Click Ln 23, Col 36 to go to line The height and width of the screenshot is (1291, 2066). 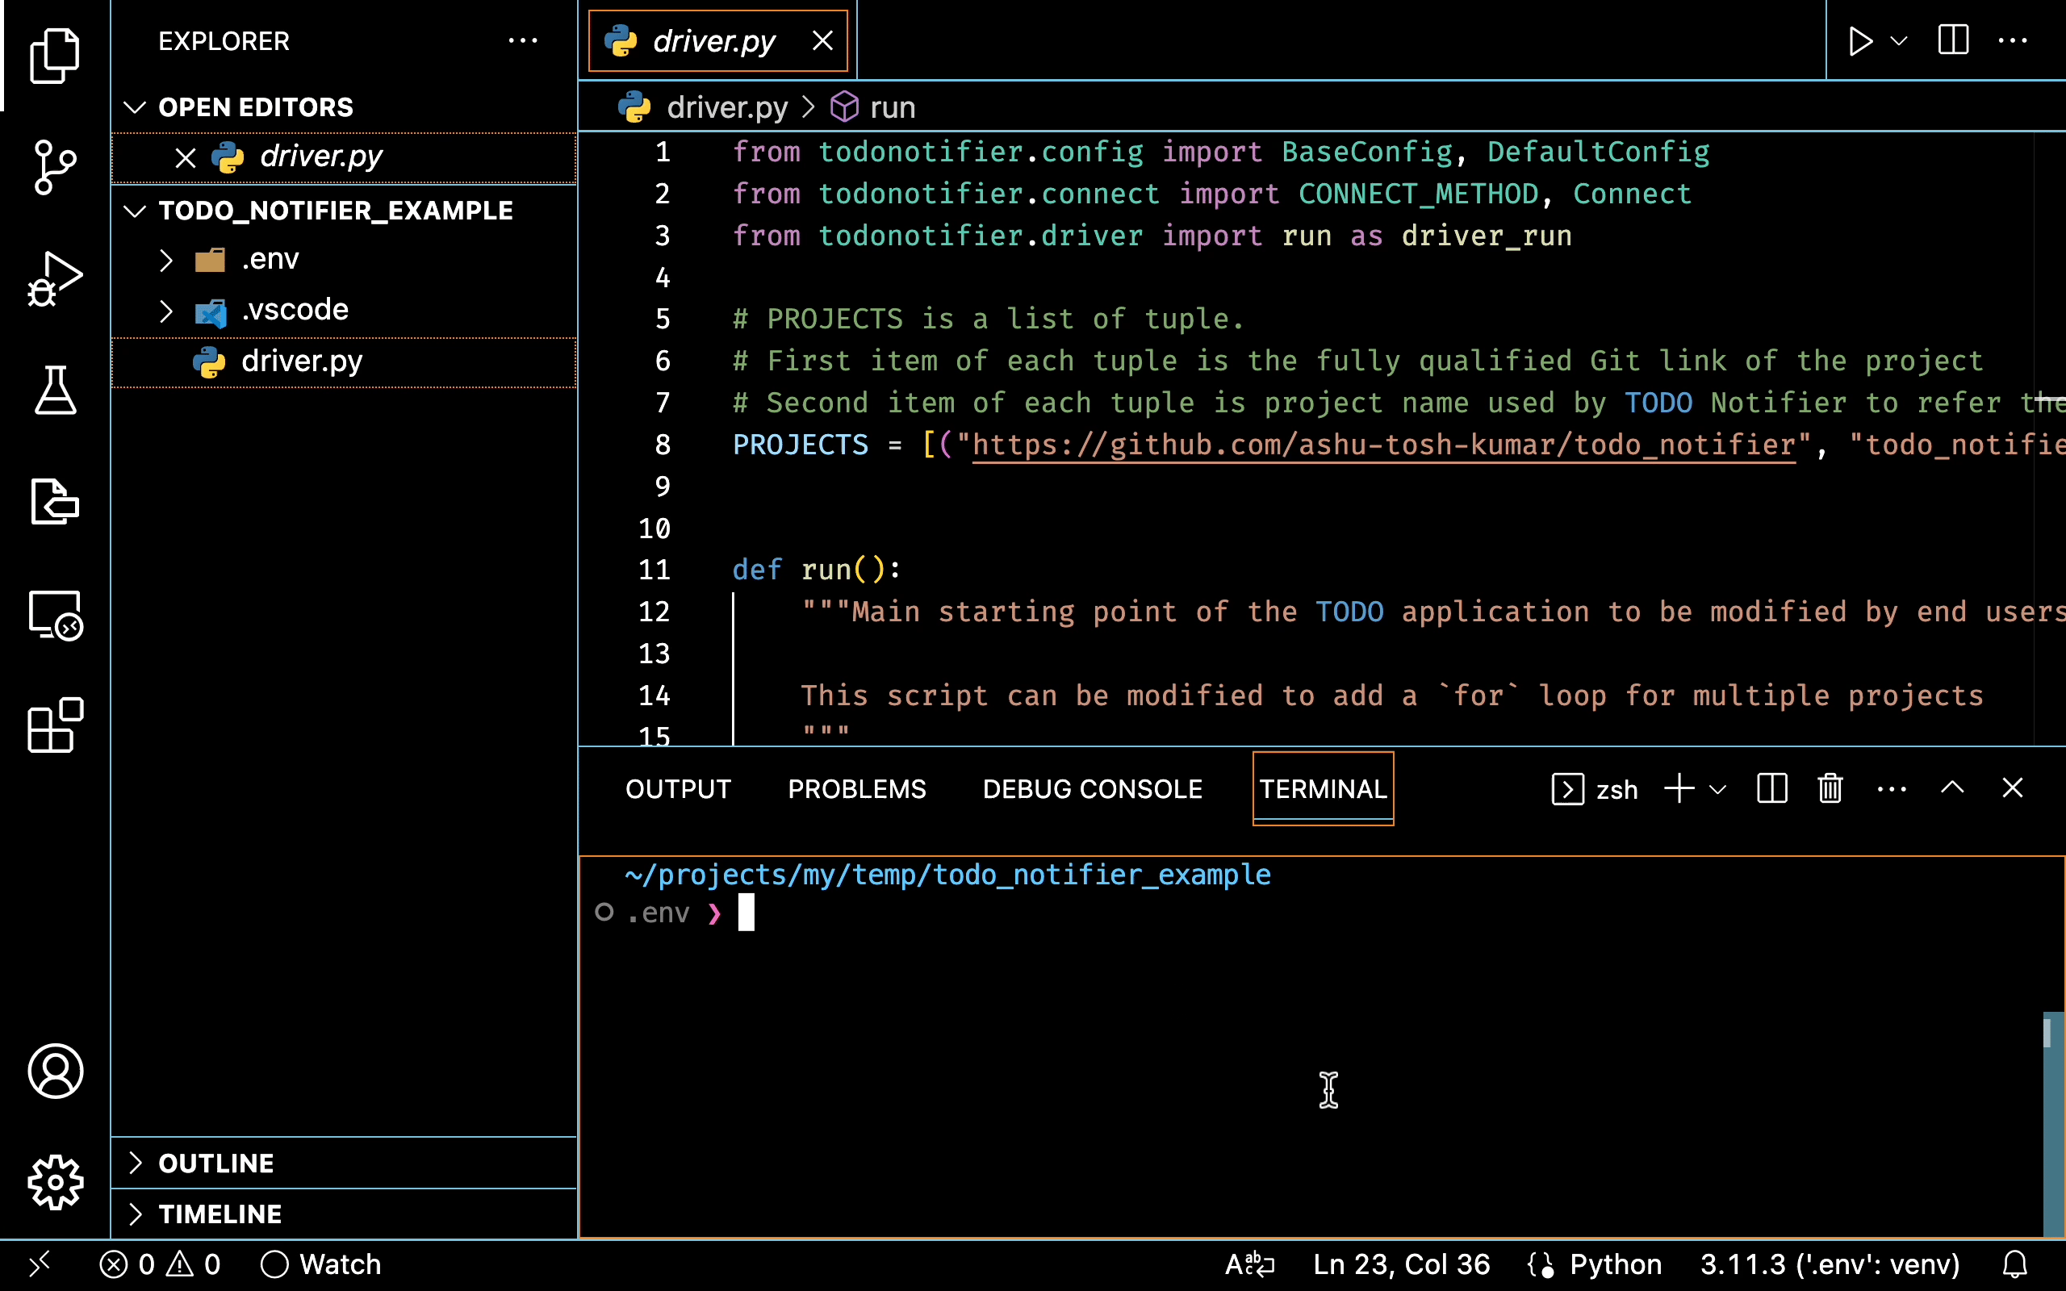(x=1400, y=1264)
